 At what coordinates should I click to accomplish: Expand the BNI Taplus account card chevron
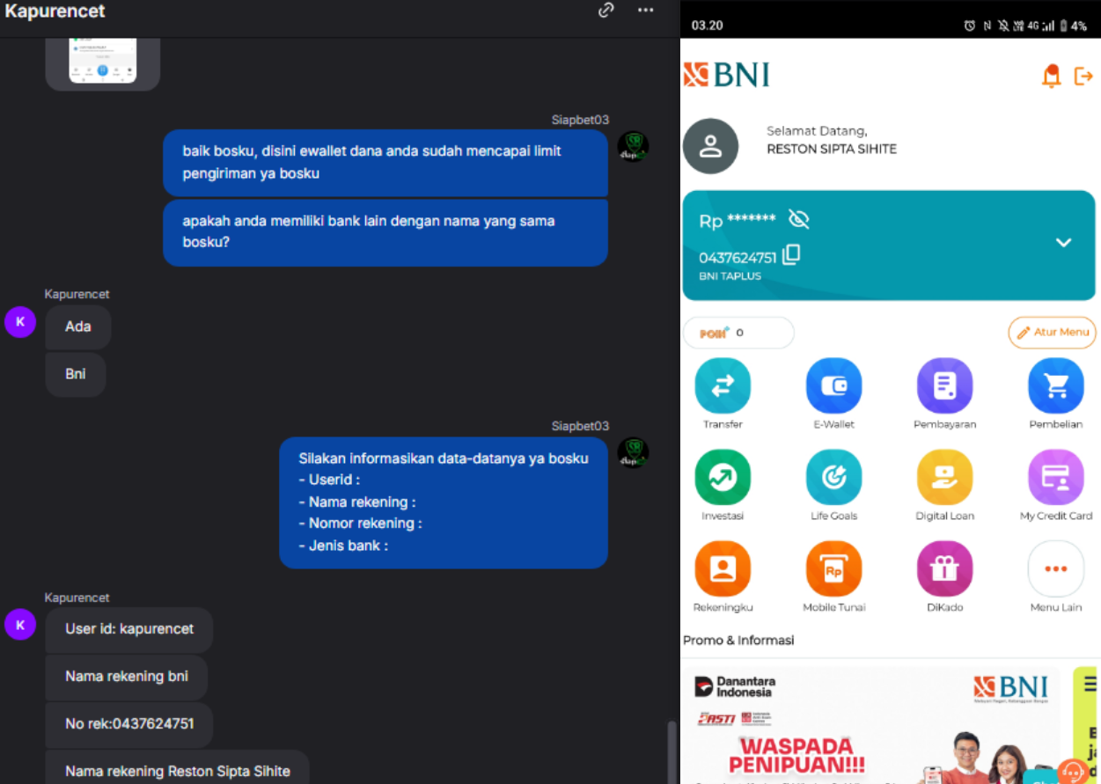(1063, 242)
